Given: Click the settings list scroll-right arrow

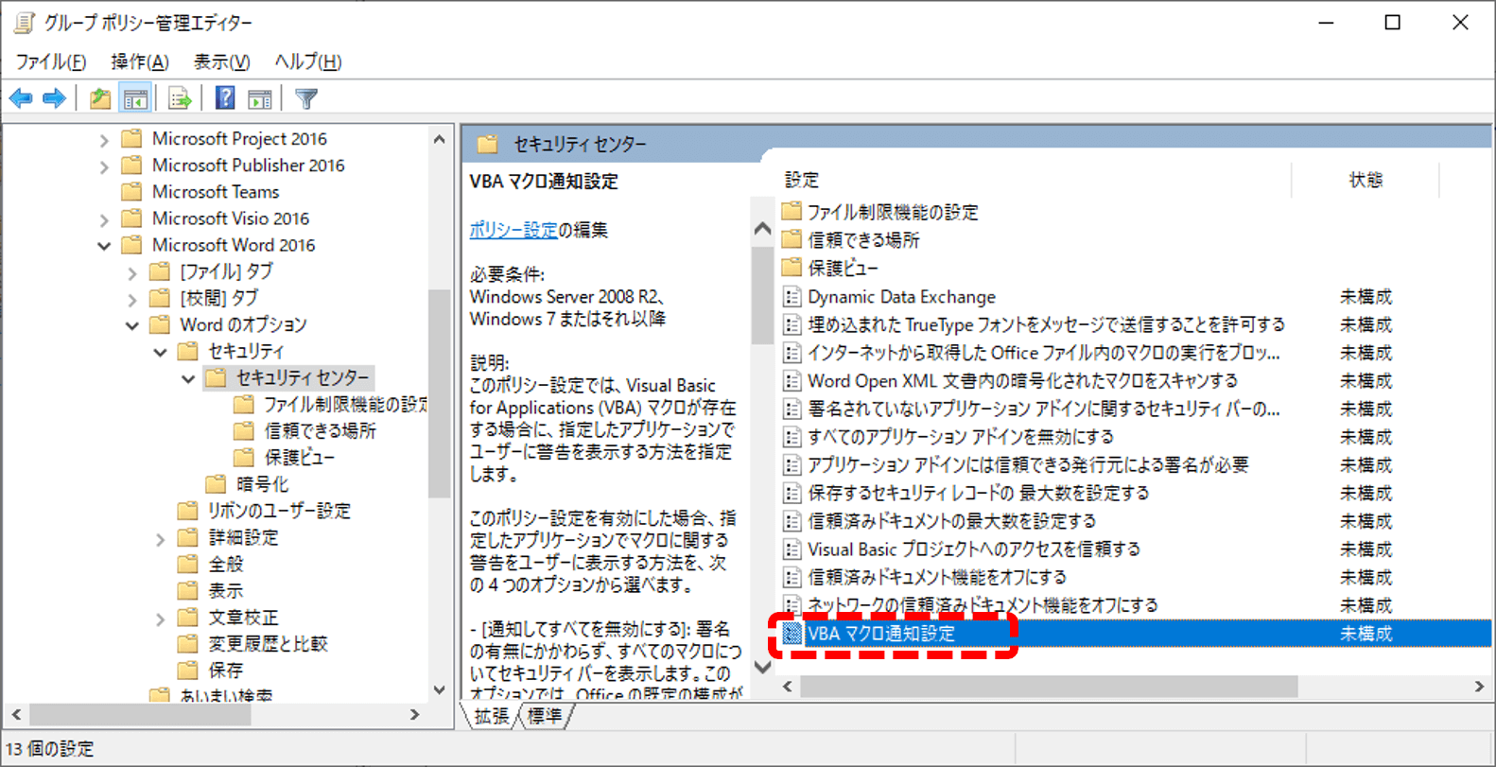Looking at the screenshot, I should tap(1480, 687).
